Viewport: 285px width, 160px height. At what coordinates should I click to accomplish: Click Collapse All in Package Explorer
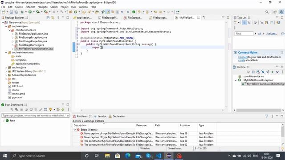click(x=48, y=18)
